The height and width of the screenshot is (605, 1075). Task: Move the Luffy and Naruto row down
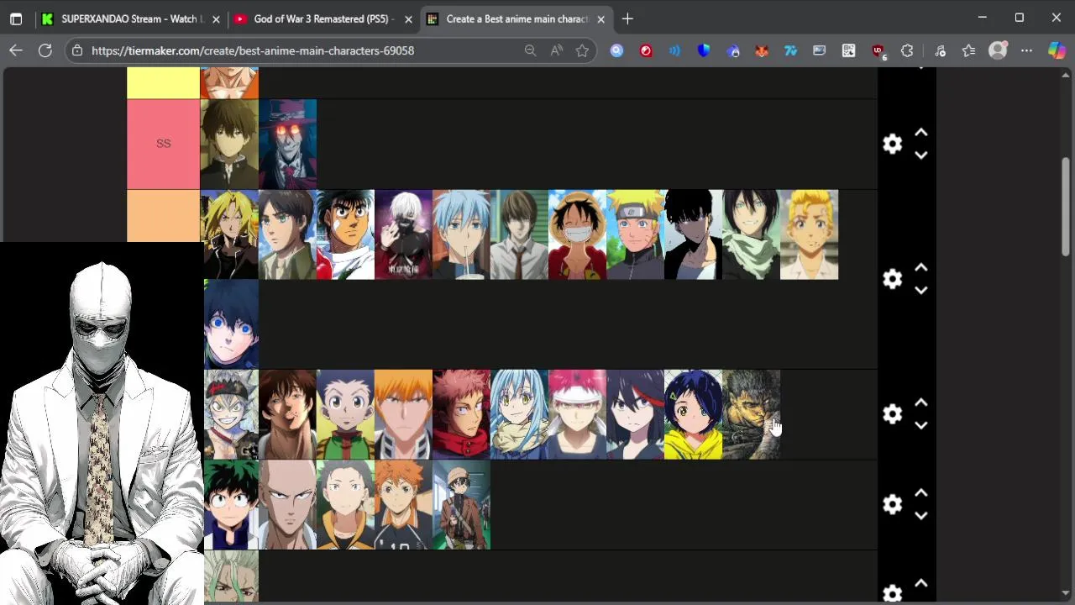(920, 291)
